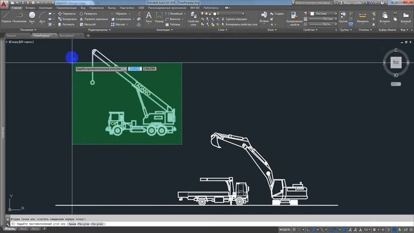Open the ПоСлою color dropdown

coord(323,14)
